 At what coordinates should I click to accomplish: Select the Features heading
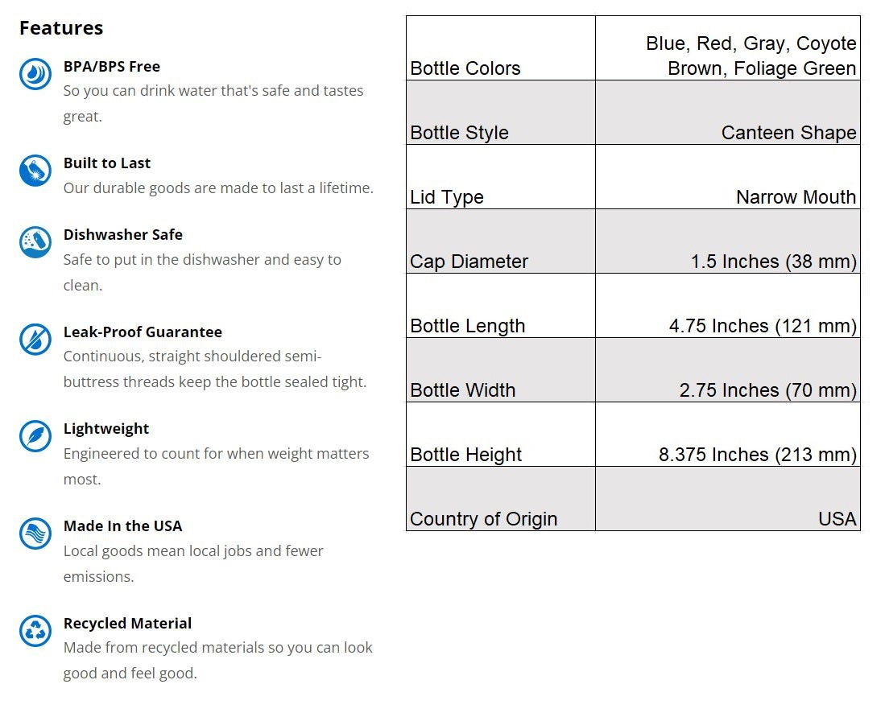(61, 28)
